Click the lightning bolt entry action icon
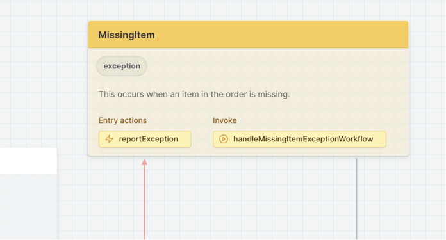Viewport: 446px width, 240px height. pyautogui.click(x=109, y=139)
